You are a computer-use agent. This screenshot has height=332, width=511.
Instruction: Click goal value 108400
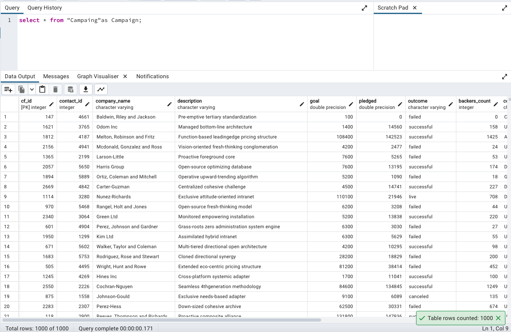[332, 137]
